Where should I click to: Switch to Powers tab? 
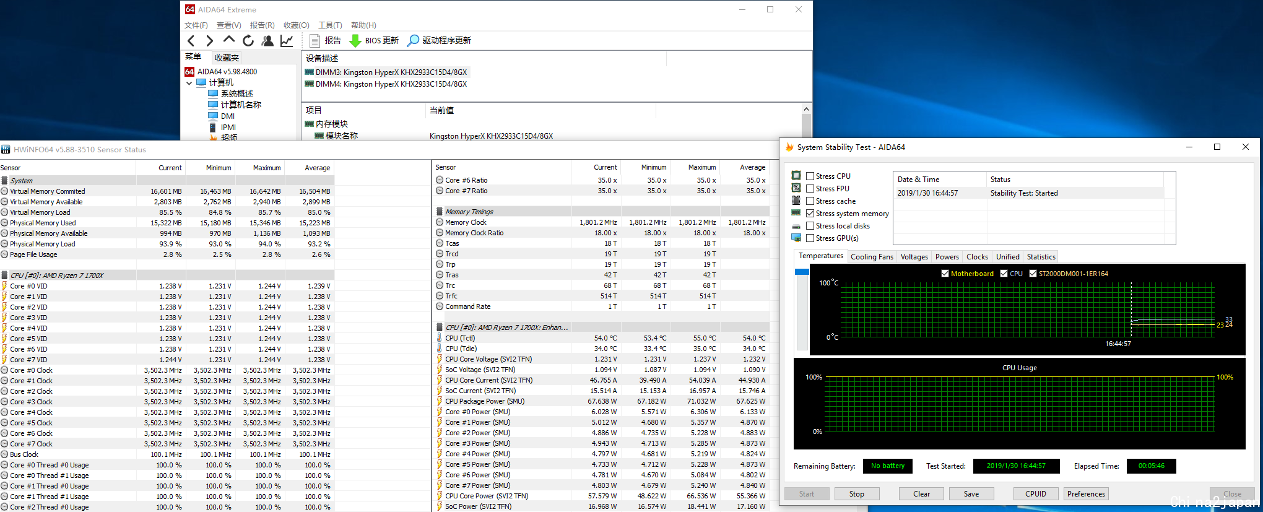(x=947, y=257)
